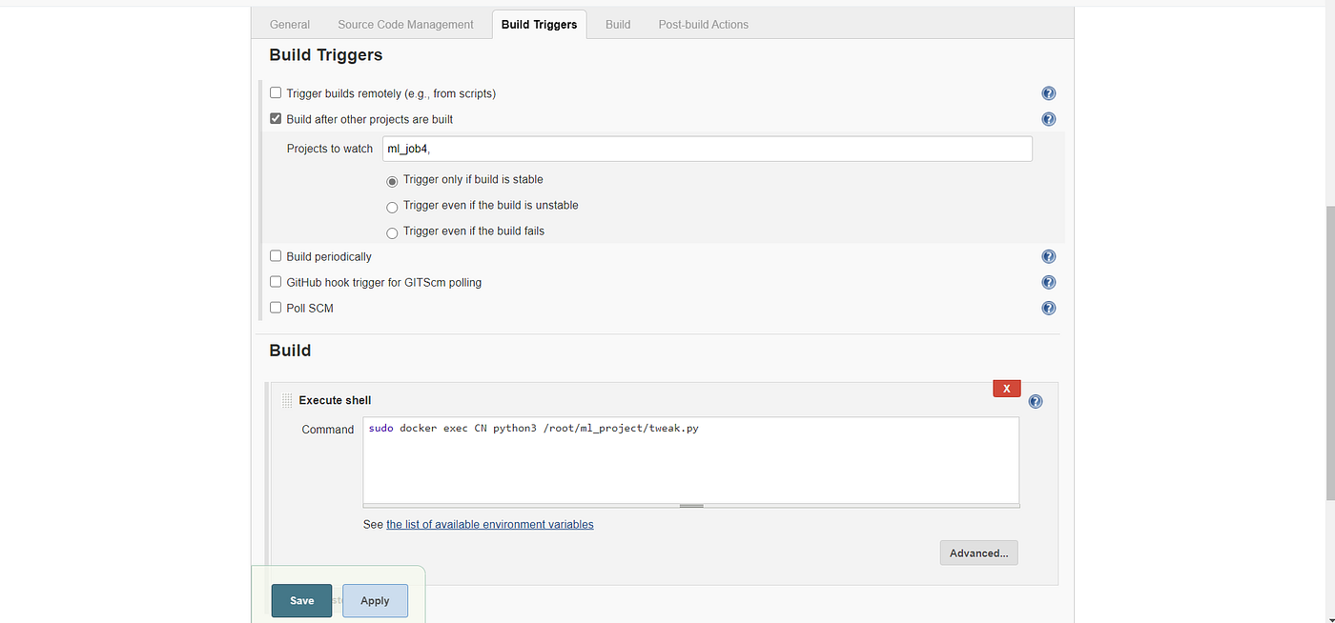Go to the Post-build Actions tab
This screenshot has height=623, width=1335.
tap(703, 25)
